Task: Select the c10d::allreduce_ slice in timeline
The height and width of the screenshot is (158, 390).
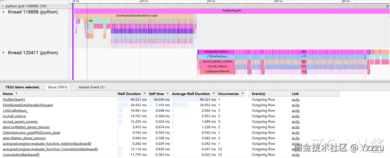Action: pyautogui.click(x=216, y=57)
